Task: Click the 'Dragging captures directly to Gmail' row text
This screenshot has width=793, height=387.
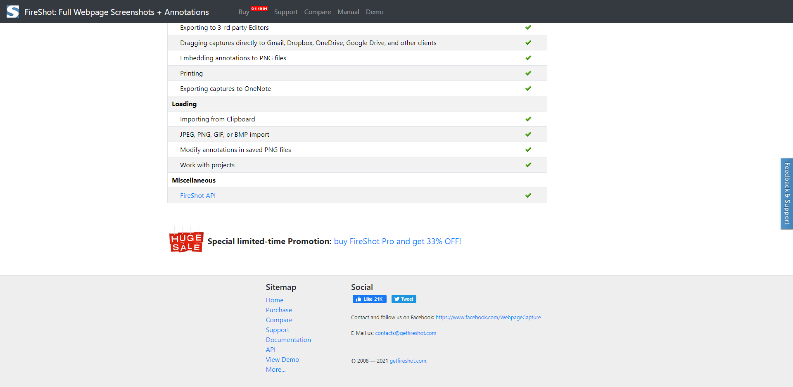Action: 308,43
